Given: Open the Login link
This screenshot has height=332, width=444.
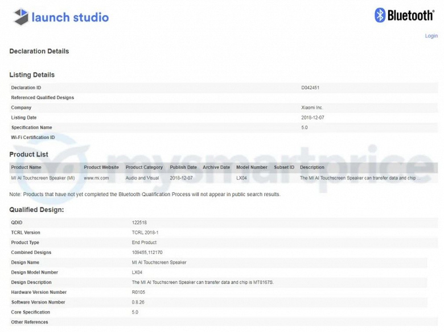Looking at the screenshot, I should coord(431,36).
